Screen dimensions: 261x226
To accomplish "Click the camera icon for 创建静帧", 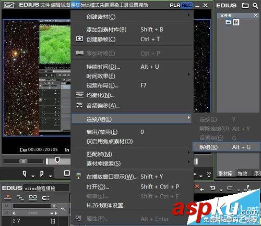I will (x=79, y=39).
